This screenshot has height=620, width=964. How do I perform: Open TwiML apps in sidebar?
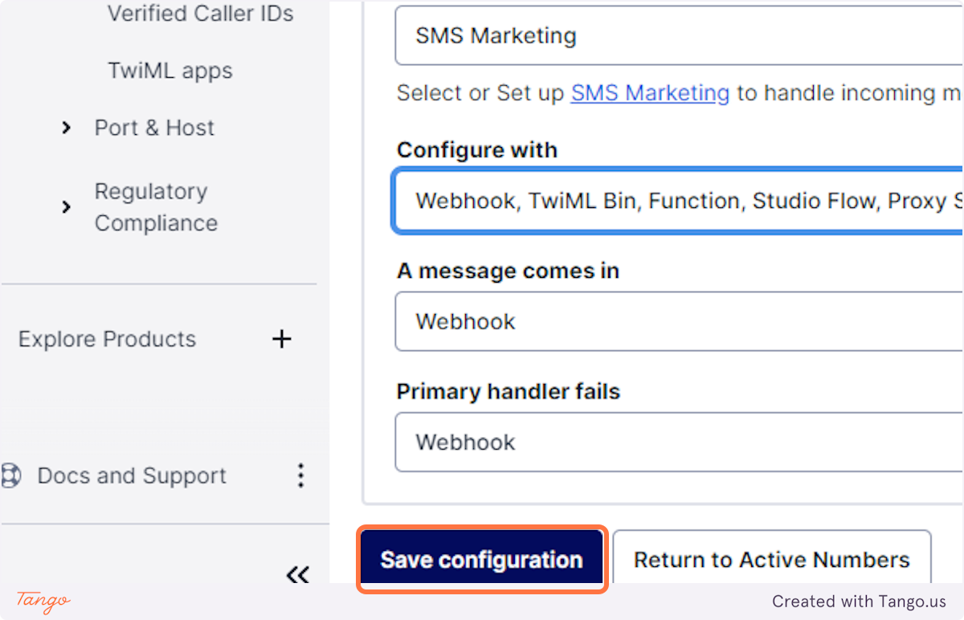170,71
